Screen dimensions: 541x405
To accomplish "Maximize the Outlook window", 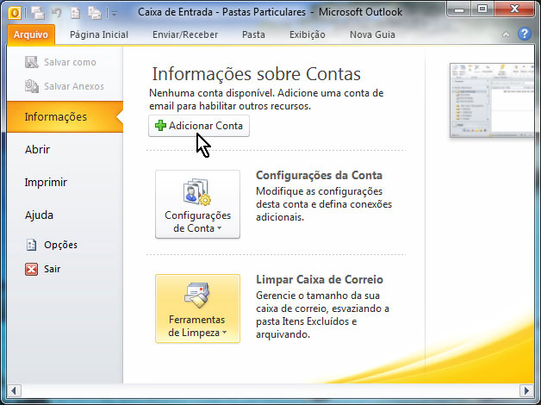I will click(482, 9).
